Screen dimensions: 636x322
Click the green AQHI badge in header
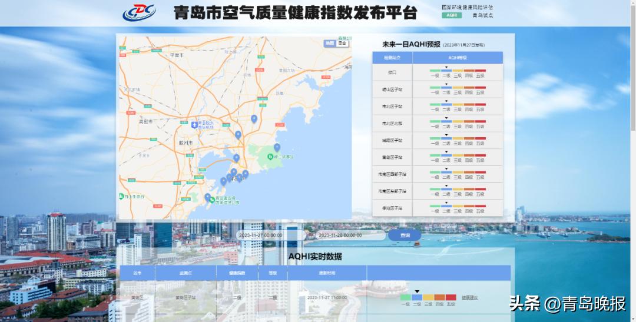pyautogui.click(x=452, y=15)
